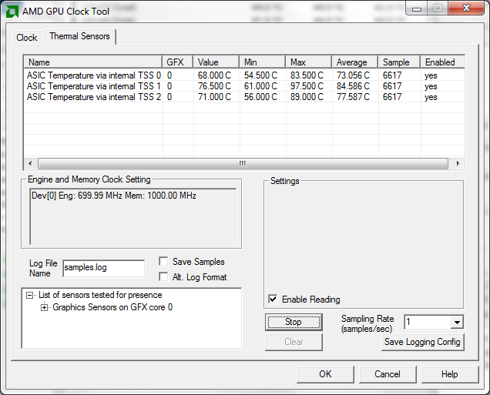Viewport: 490px width, 395px height.
Task: Click the 77.587 C average cell
Action: point(353,97)
